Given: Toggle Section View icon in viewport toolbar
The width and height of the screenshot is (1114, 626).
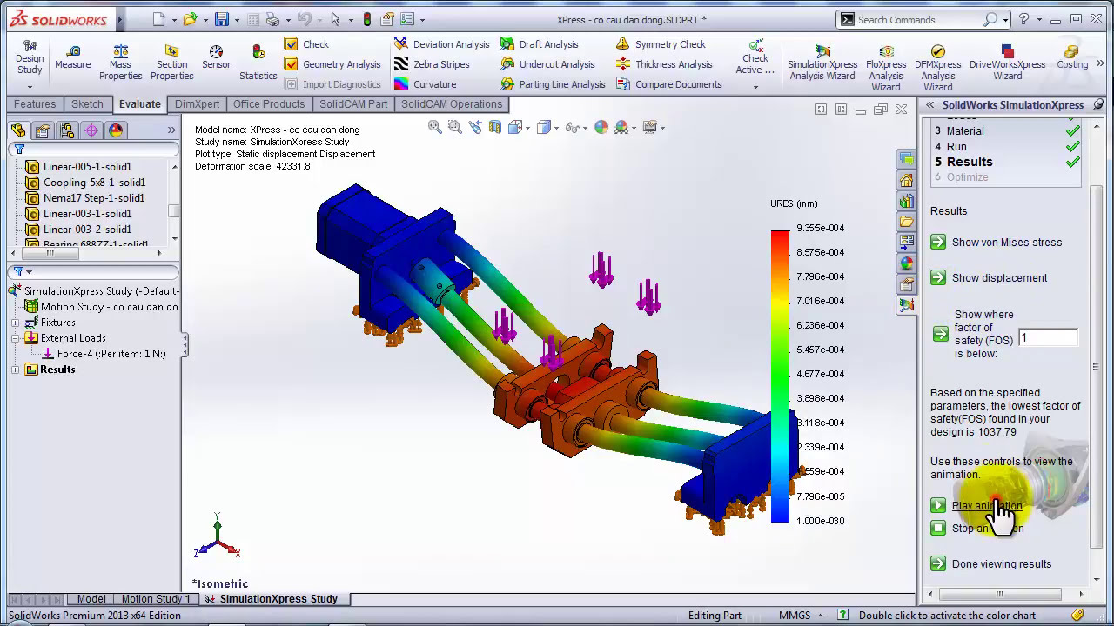Looking at the screenshot, I should (495, 128).
